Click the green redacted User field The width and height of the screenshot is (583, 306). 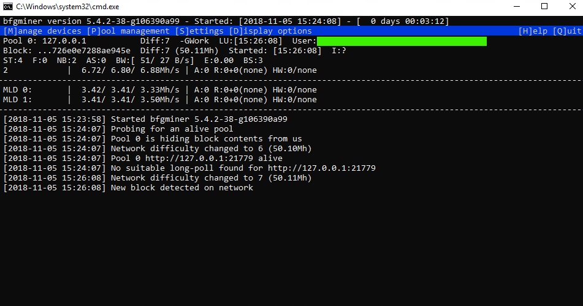point(402,41)
